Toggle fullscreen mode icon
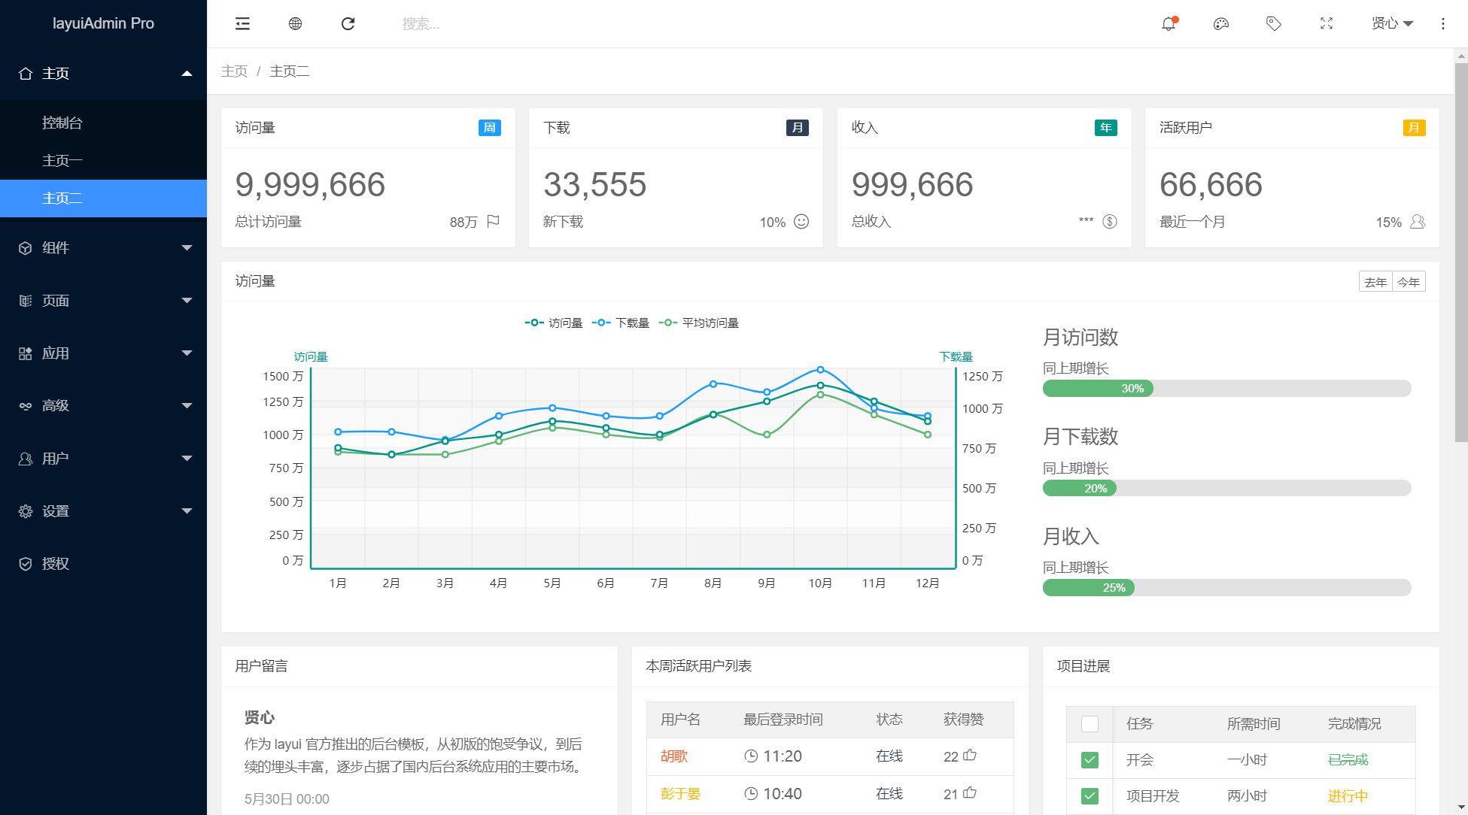Screen dimensions: 1468x815 point(1327,24)
